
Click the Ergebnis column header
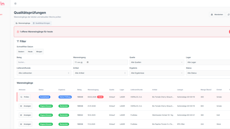(62, 90)
